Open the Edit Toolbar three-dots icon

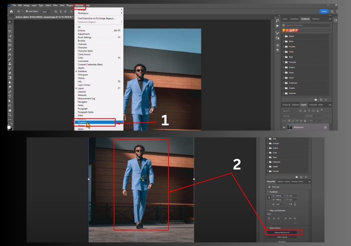pos(10,119)
